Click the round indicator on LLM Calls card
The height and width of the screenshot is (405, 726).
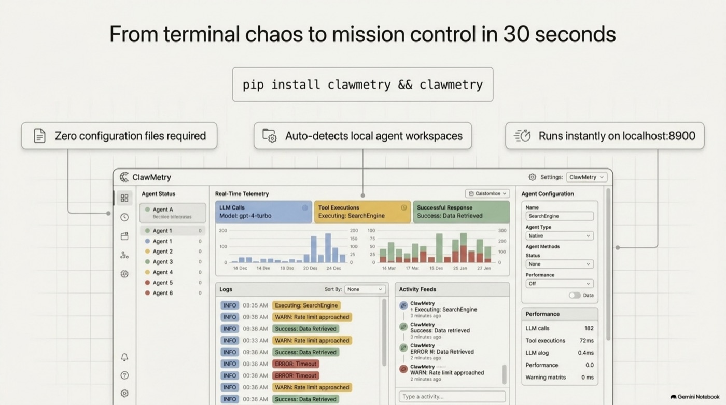(305, 207)
